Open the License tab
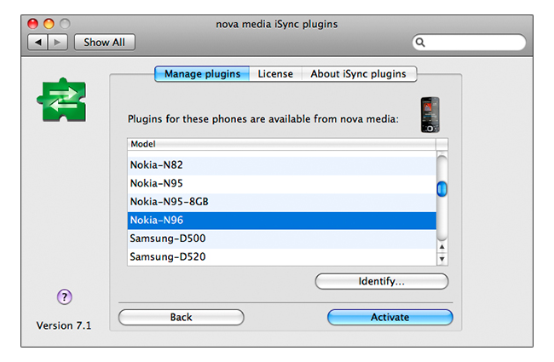The height and width of the screenshot is (362, 554). point(275,74)
